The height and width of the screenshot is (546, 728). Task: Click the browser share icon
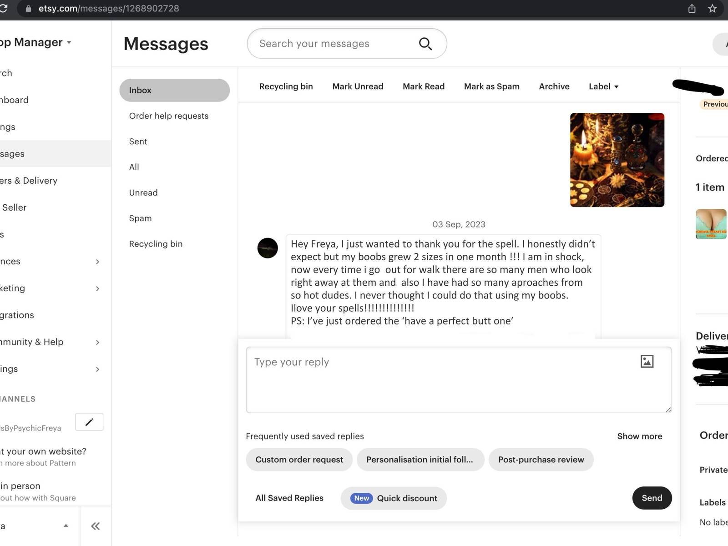point(692,9)
